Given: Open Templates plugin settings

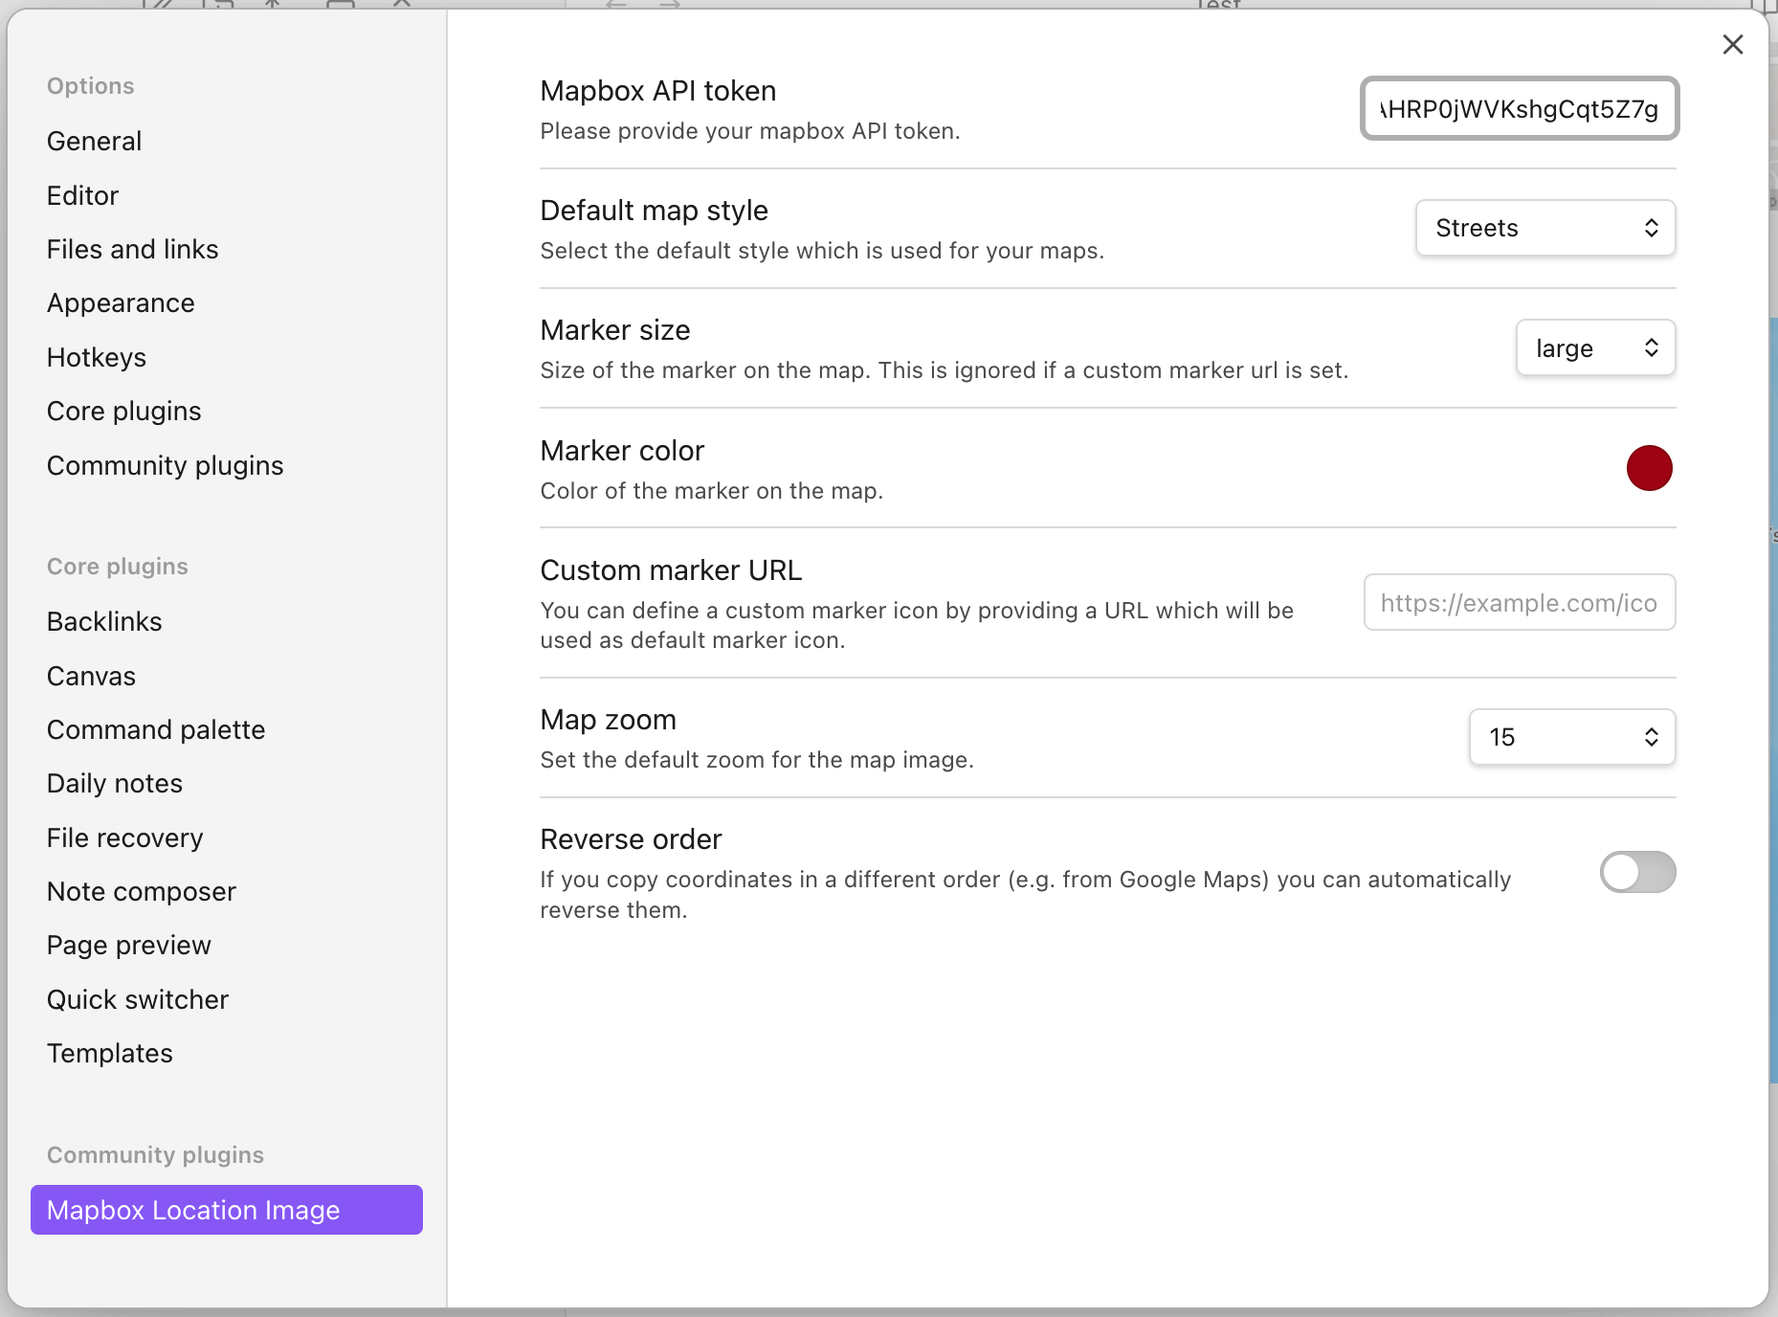Looking at the screenshot, I should (x=109, y=1053).
